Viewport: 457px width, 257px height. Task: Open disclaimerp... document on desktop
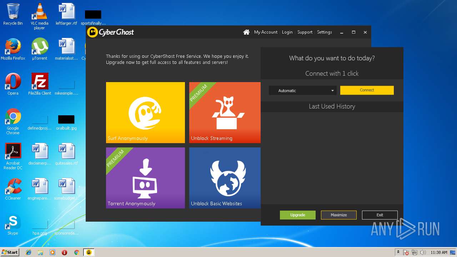tap(40, 154)
